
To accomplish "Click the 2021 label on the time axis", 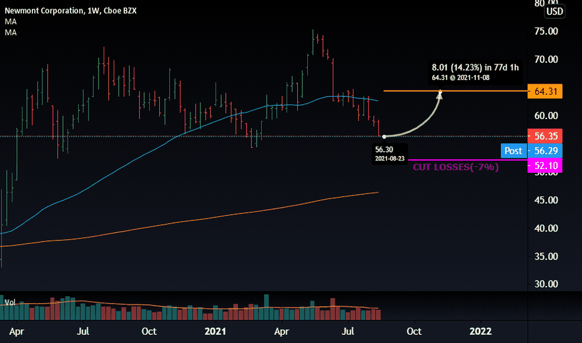I will point(215,331).
